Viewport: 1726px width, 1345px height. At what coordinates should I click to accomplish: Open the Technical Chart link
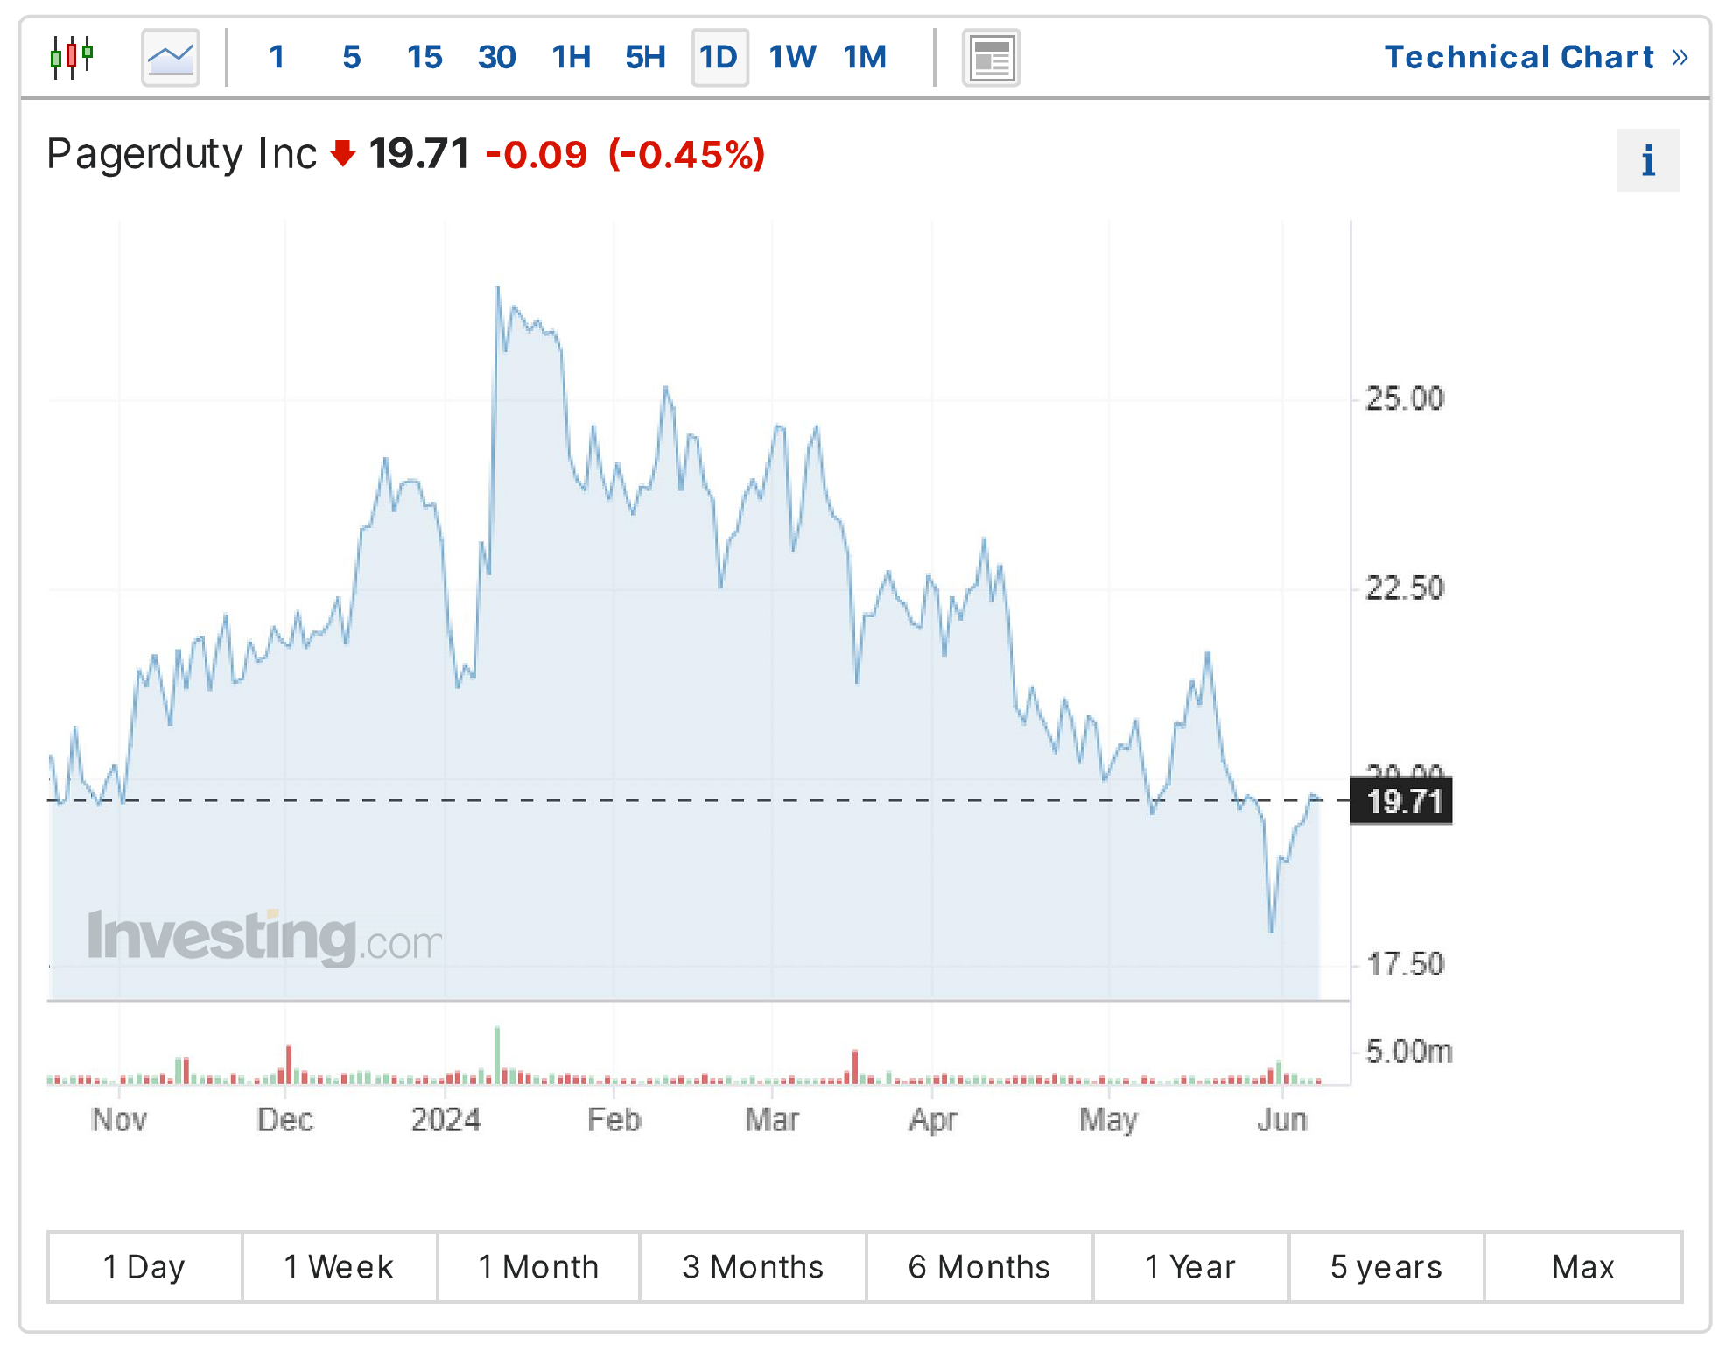tap(1519, 57)
